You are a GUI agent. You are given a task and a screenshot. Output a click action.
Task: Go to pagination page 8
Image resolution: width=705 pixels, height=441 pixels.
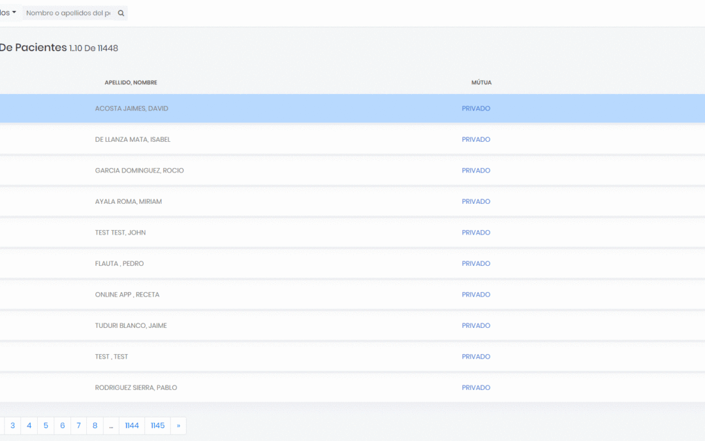pyautogui.click(x=95, y=426)
